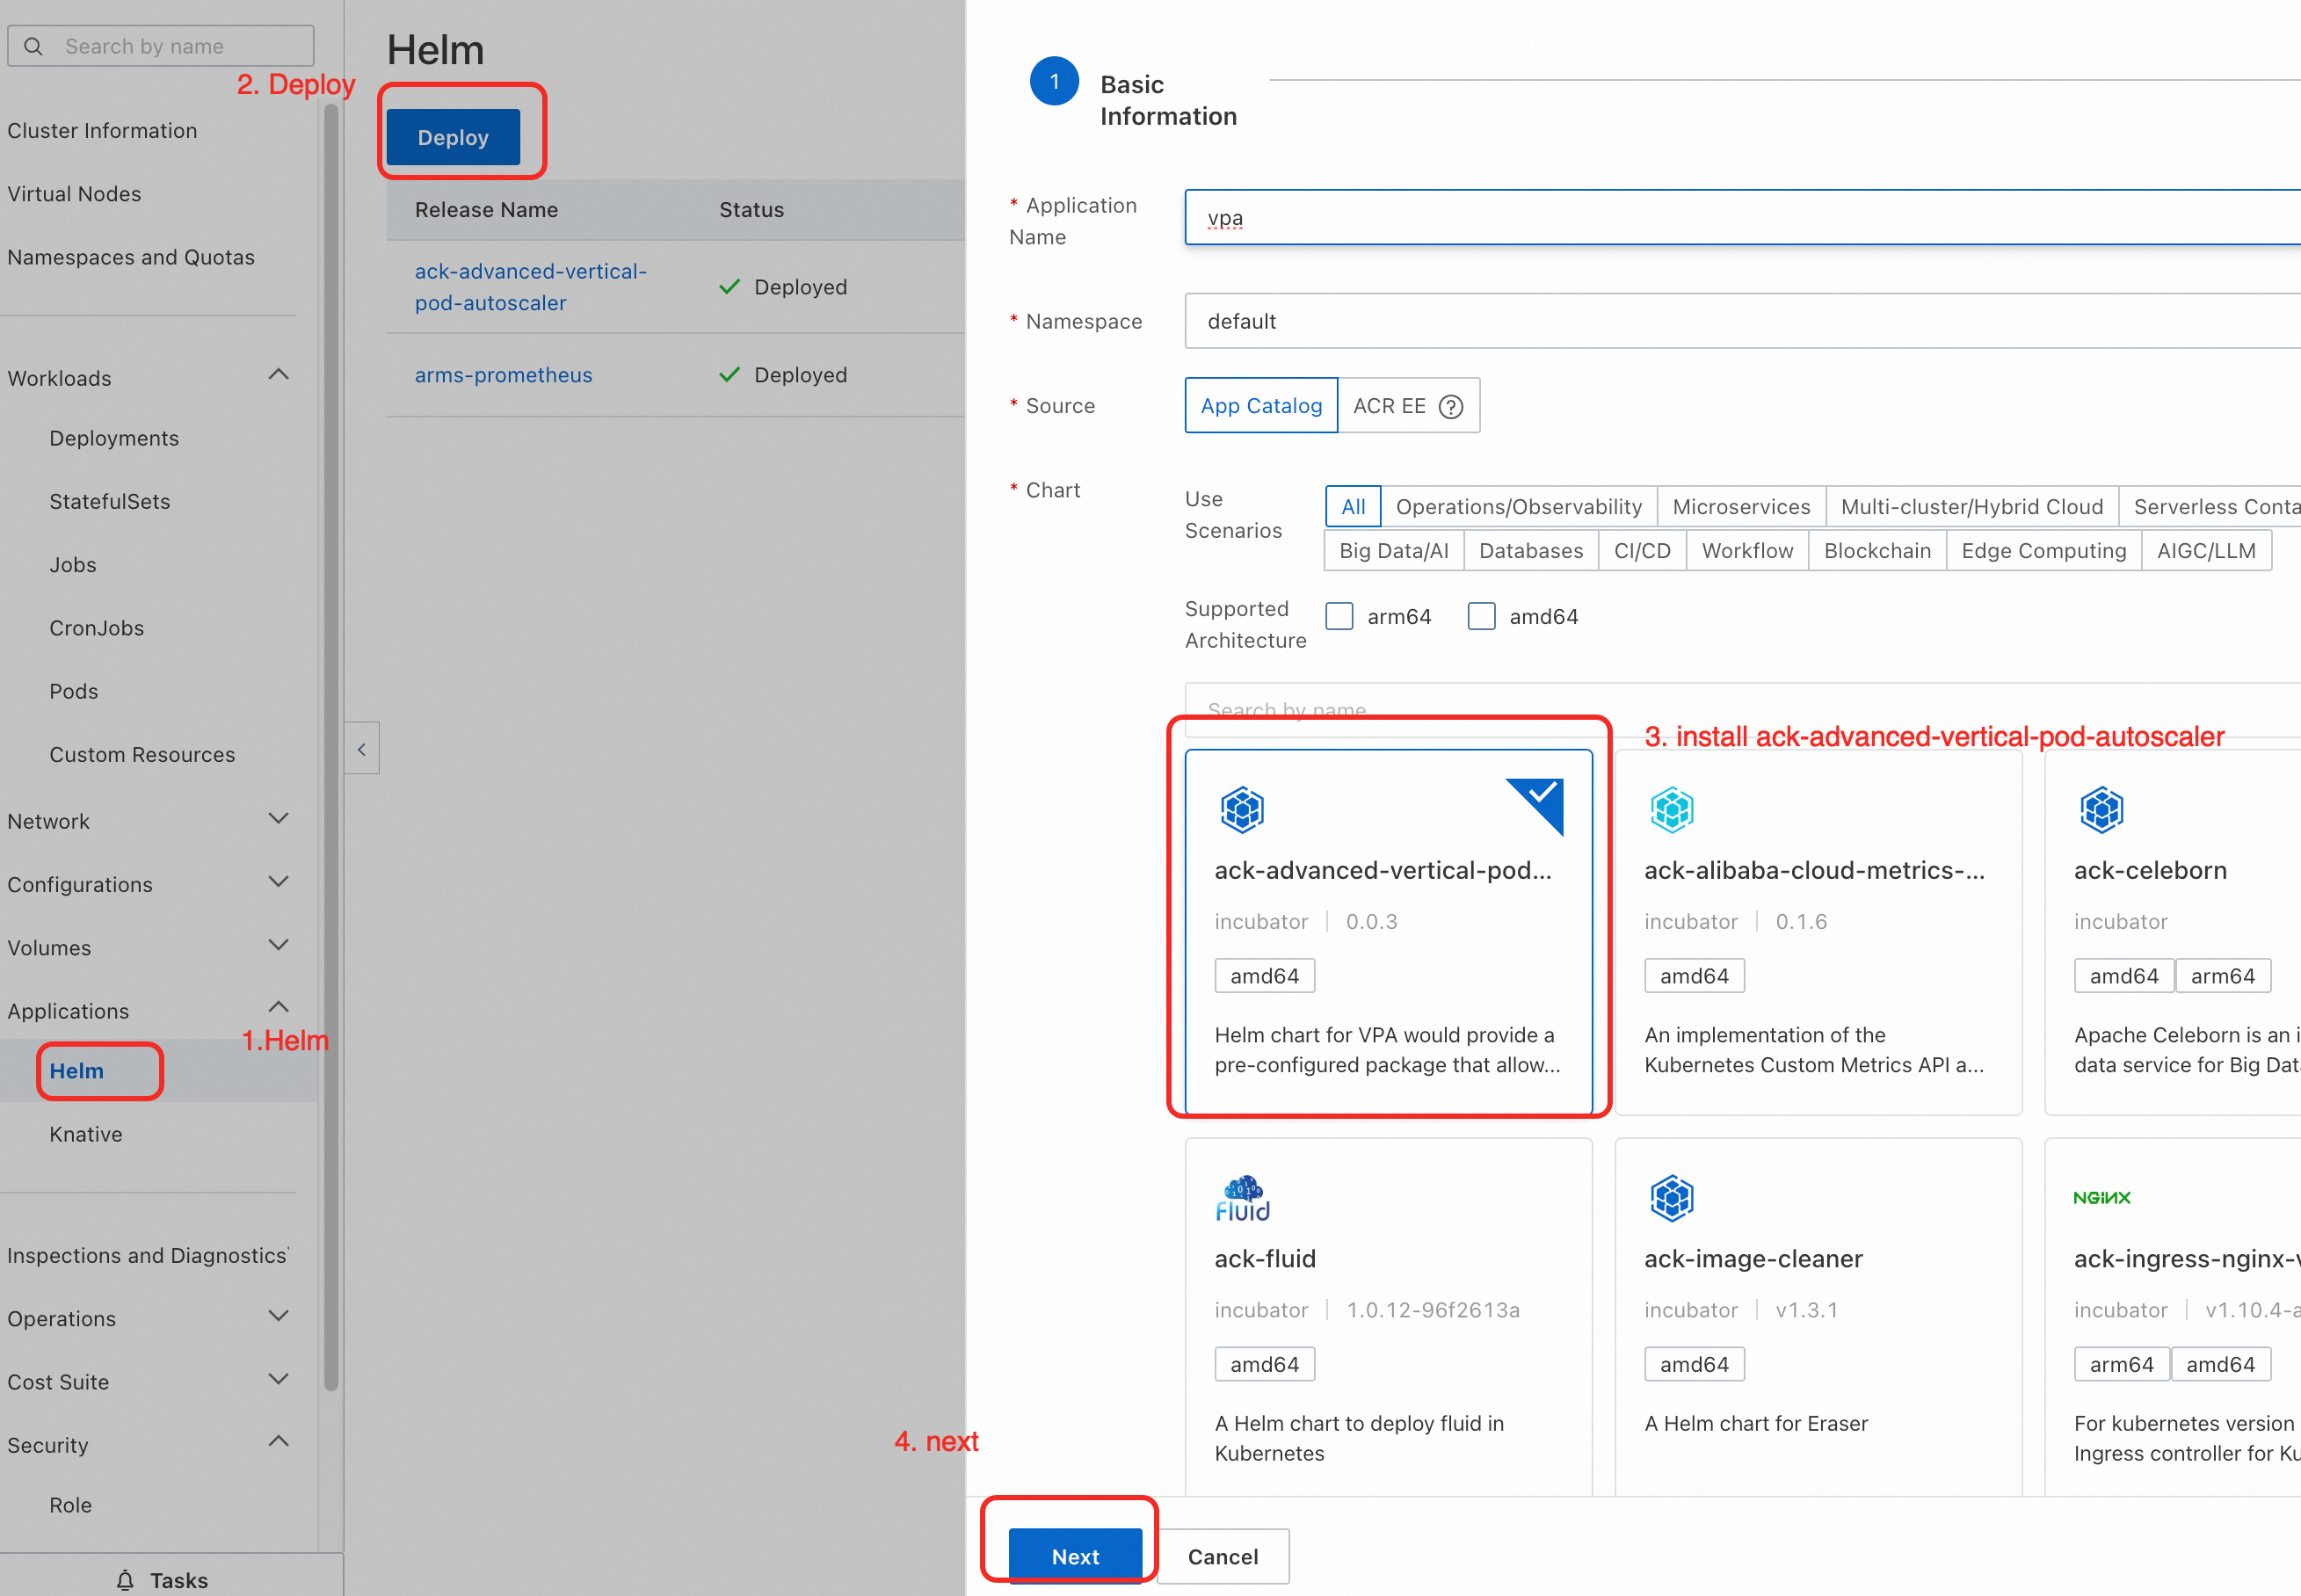Viewport: 2301px width, 1596px height.
Task: Filter charts by Microservices scenario
Action: pyautogui.click(x=1740, y=507)
